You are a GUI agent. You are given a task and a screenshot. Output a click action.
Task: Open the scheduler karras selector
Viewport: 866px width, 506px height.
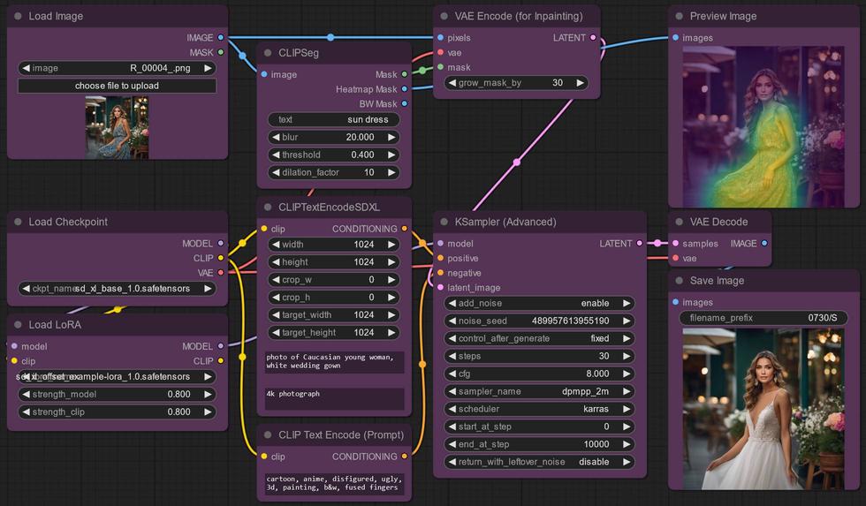(539, 409)
